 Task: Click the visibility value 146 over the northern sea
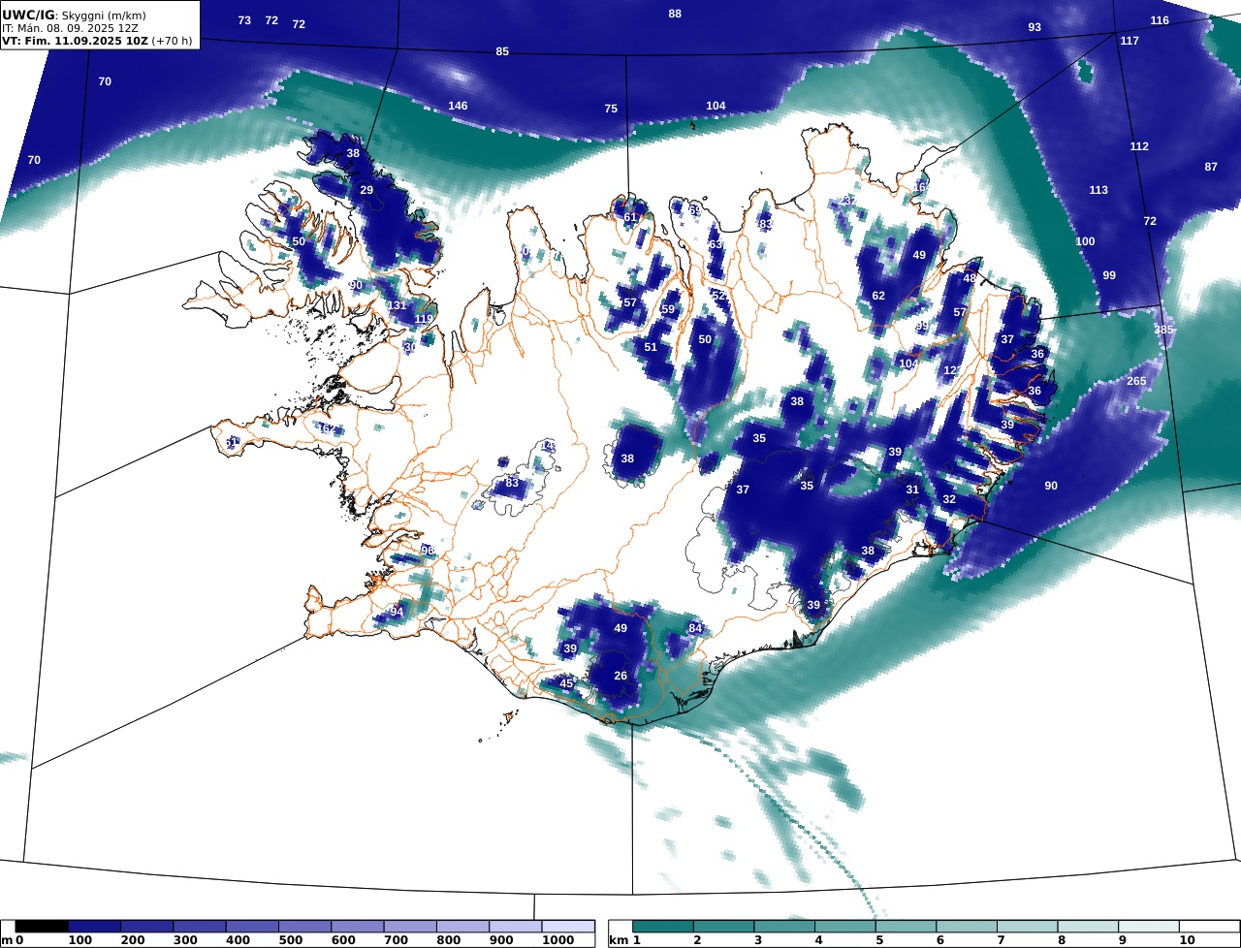[458, 106]
